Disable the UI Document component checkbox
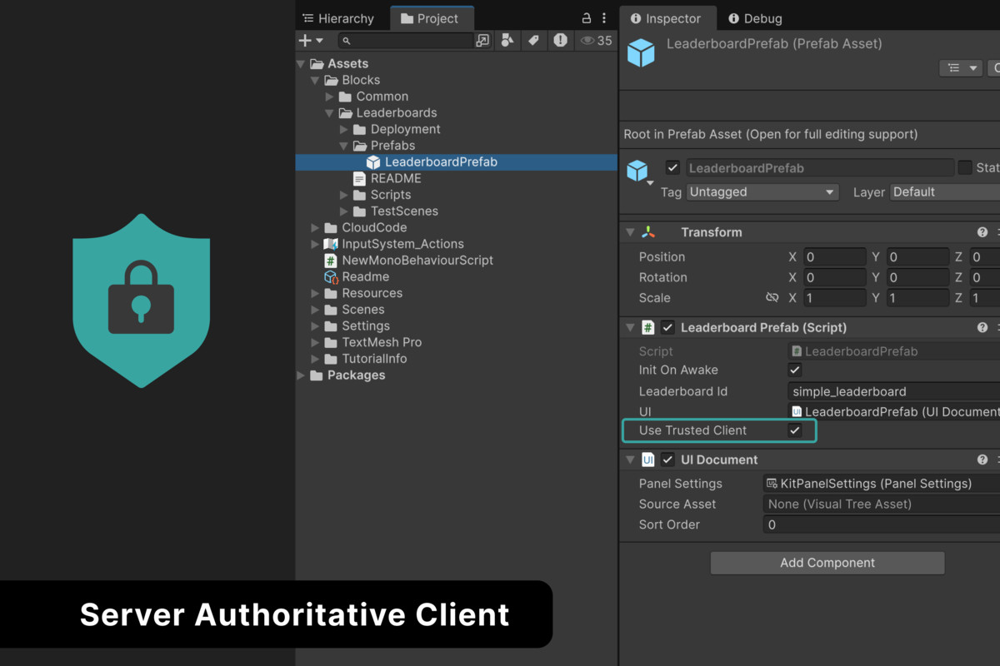Image resolution: width=1000 pixels, height=666 pixels. pos(667,460)
